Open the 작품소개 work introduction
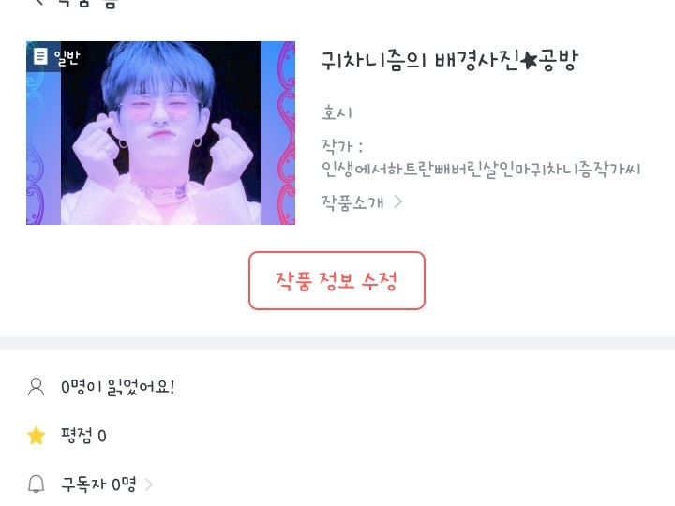This screenshot has width=675, height=506. [x=352, y=202]
